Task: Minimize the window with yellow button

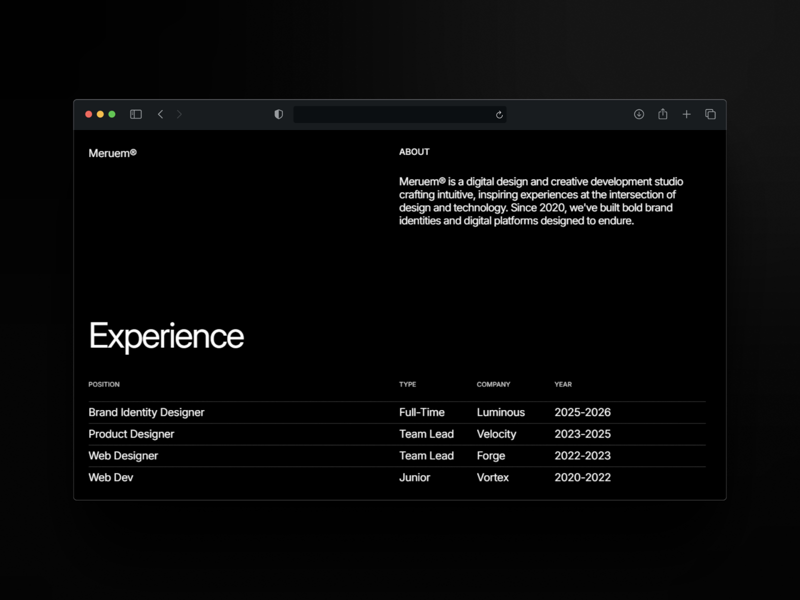Action: pos(100,114)
